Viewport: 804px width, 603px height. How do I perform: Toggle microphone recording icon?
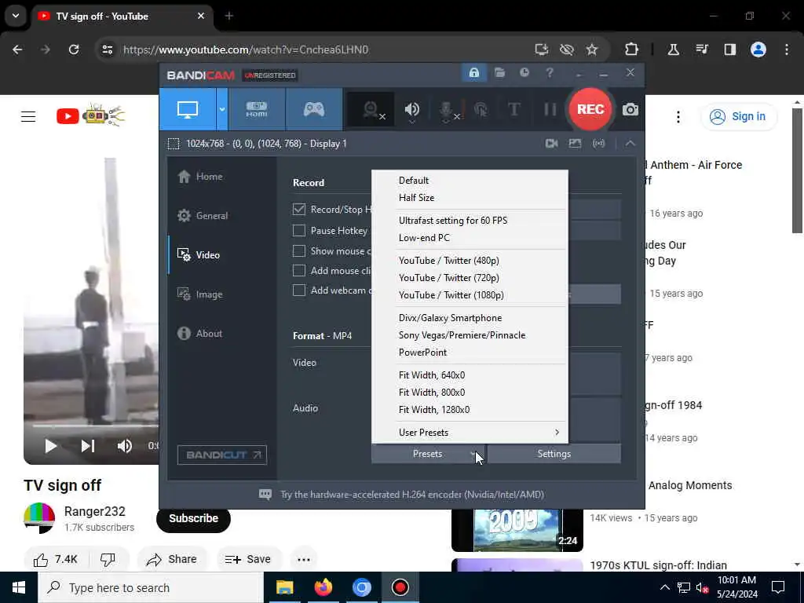(x=447, y=109)
